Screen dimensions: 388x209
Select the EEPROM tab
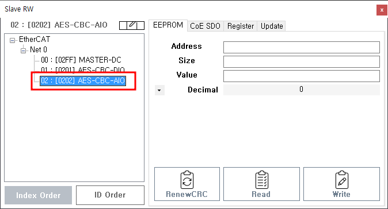coord(168,25)
